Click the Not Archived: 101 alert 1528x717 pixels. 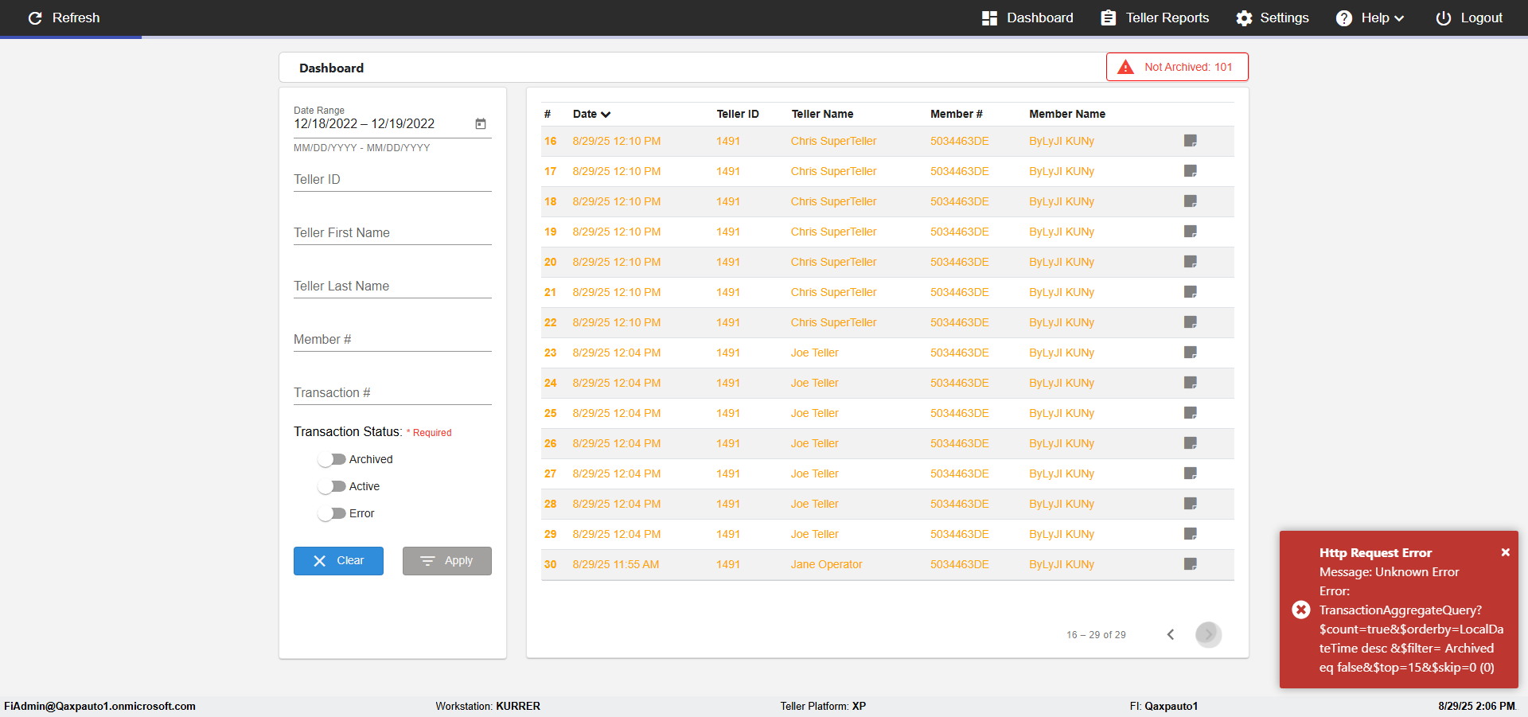click(1177, 67)
